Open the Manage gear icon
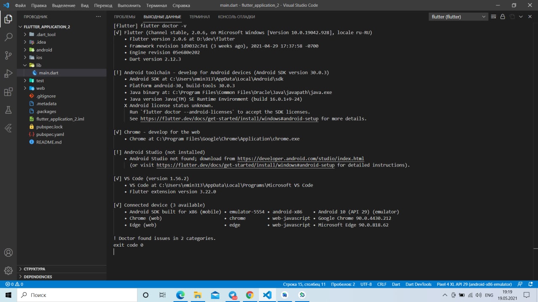Image resolution: width=538 pixels, height=302 pixels. [x=8, y=271]
